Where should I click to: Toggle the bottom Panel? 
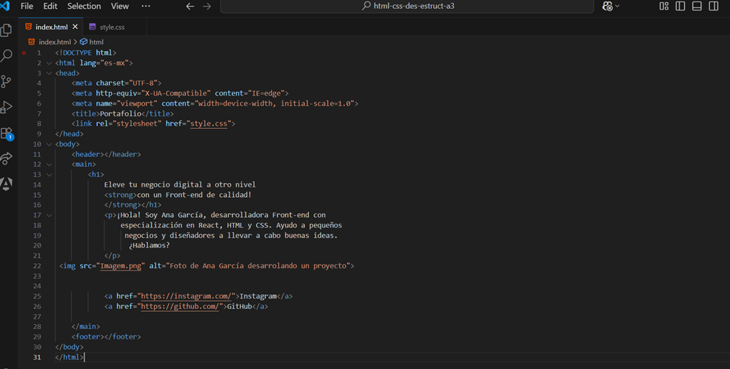[697, 6]
